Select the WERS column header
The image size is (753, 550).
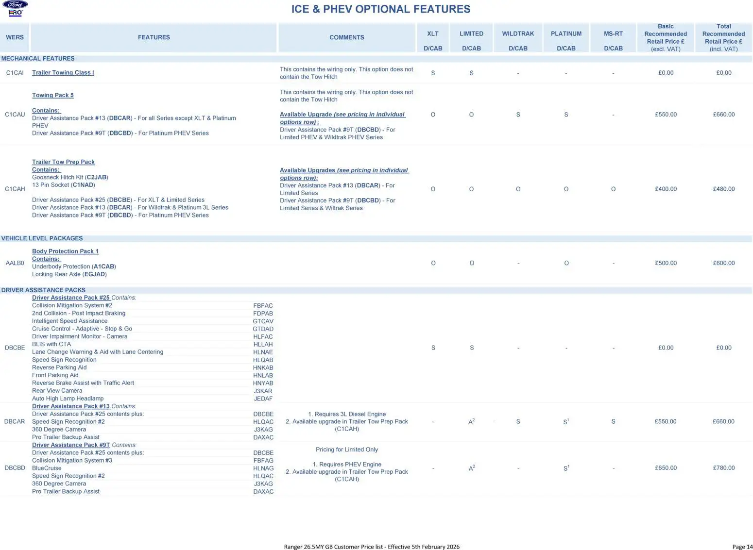[x=15, y=37]
